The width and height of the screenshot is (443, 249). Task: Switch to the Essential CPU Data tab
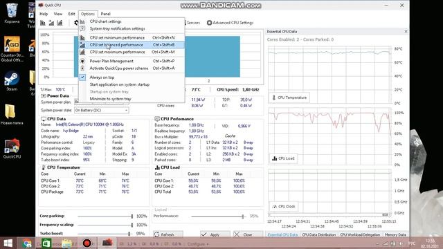282,234
